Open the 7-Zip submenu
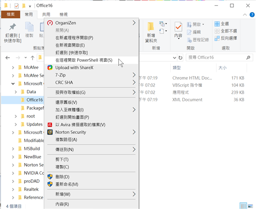The width and height of the screenshot is (256, 209). point(91,75)
